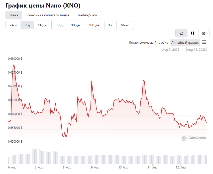This screenshot has height=174, width=213.
Task: Click the График цены Nano (XNO) heading
Action: coord(43,6)
